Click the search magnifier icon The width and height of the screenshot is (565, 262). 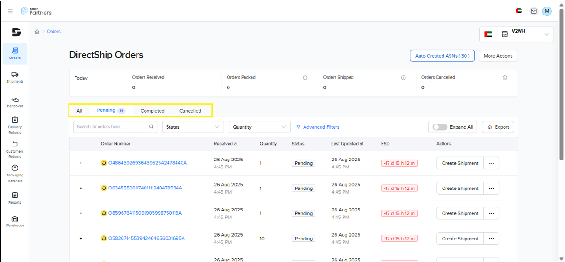click(x=152, y=127)
